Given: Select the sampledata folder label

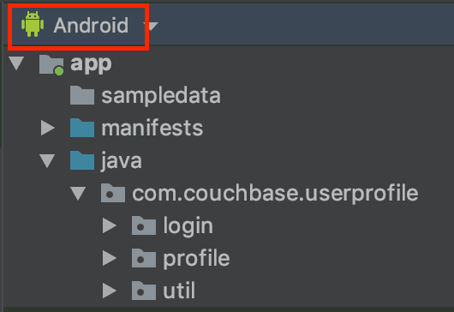Looking at the screenshot, I should [x=161, y=96].
